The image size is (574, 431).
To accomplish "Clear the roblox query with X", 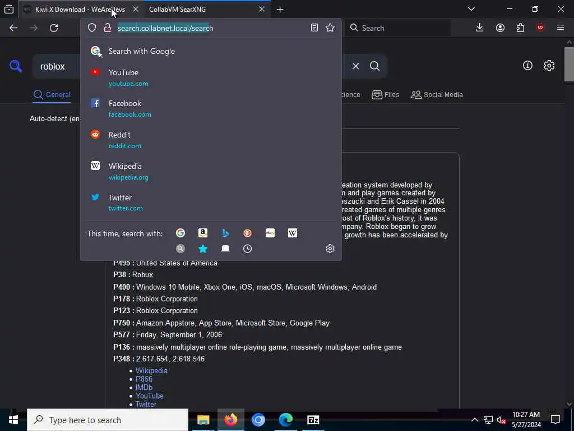I will click(355, 66).
